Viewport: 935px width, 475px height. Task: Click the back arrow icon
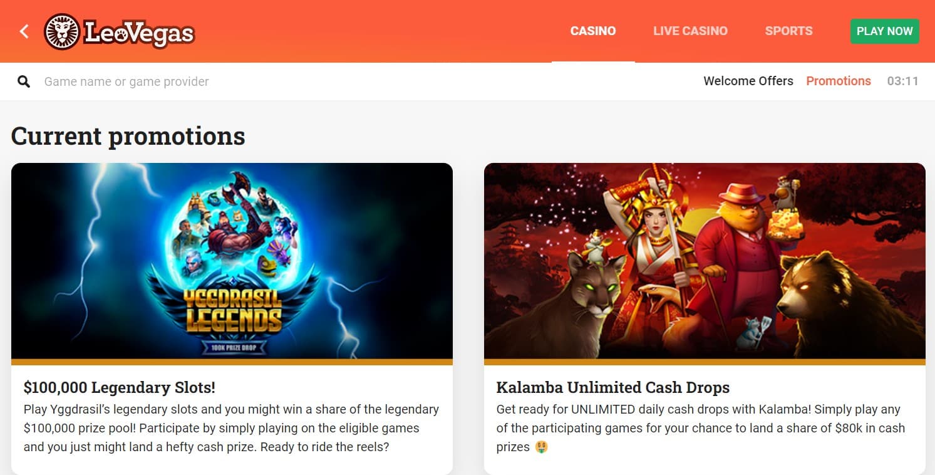[x=24, y=31]
